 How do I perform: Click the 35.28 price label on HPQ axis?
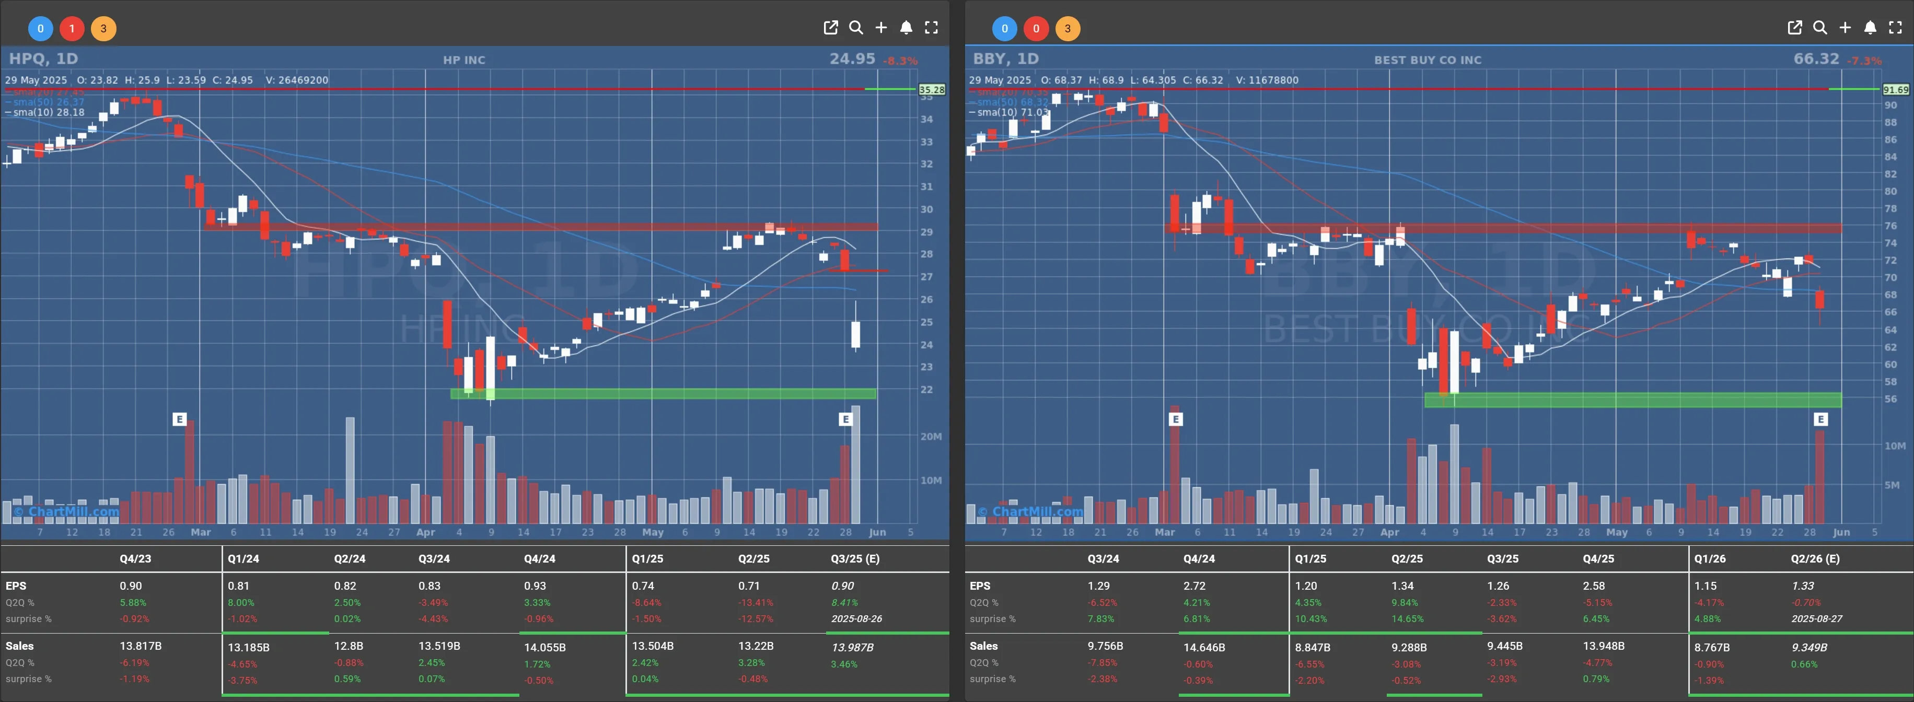point(932,89)
